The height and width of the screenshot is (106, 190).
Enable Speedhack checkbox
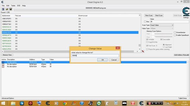(175, 35)
